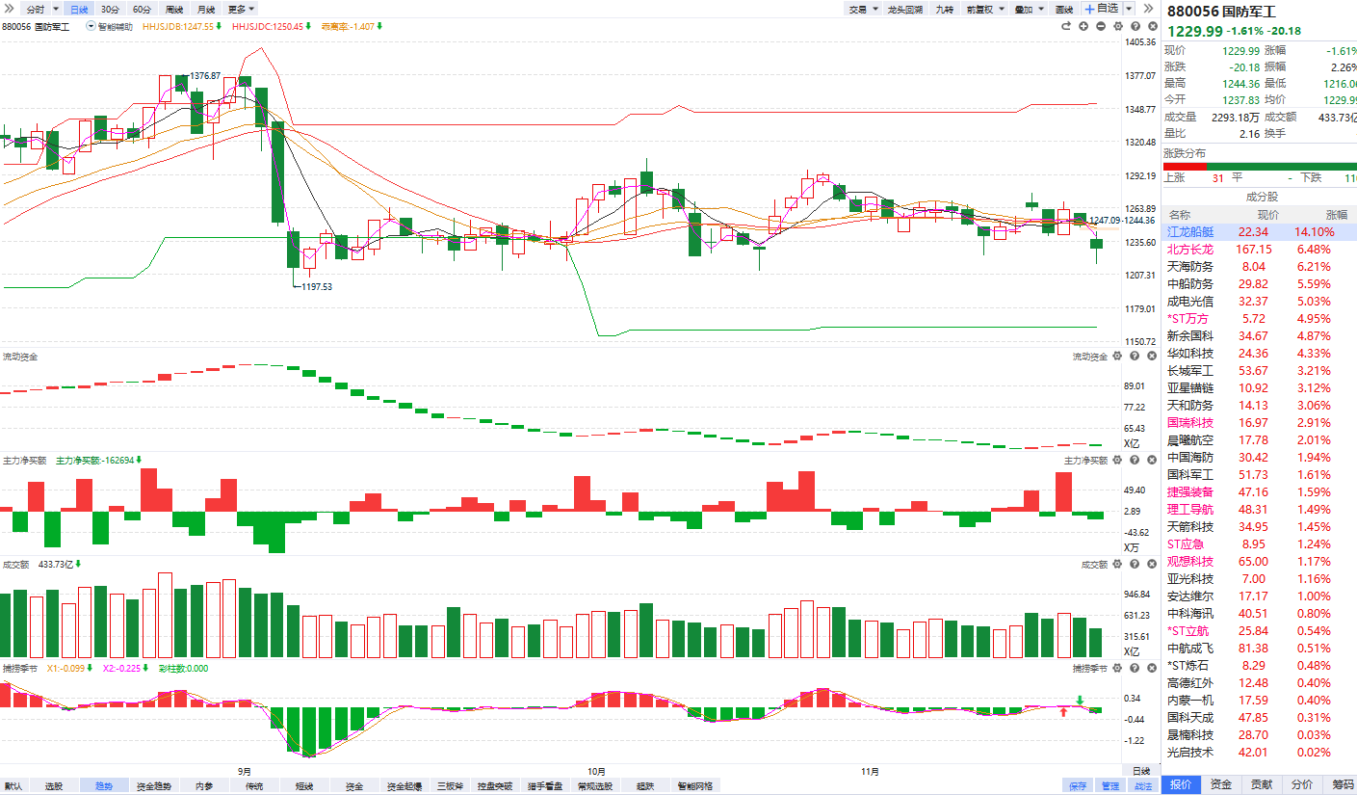
Task: Open the 智能辅助 menu
Action: pos(116,27)
